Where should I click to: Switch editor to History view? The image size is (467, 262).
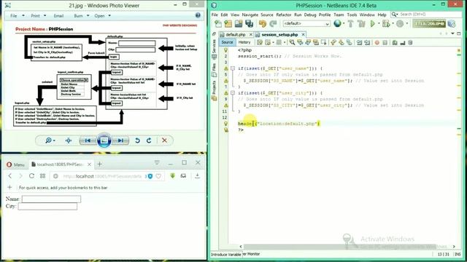(x=244, y=42)
